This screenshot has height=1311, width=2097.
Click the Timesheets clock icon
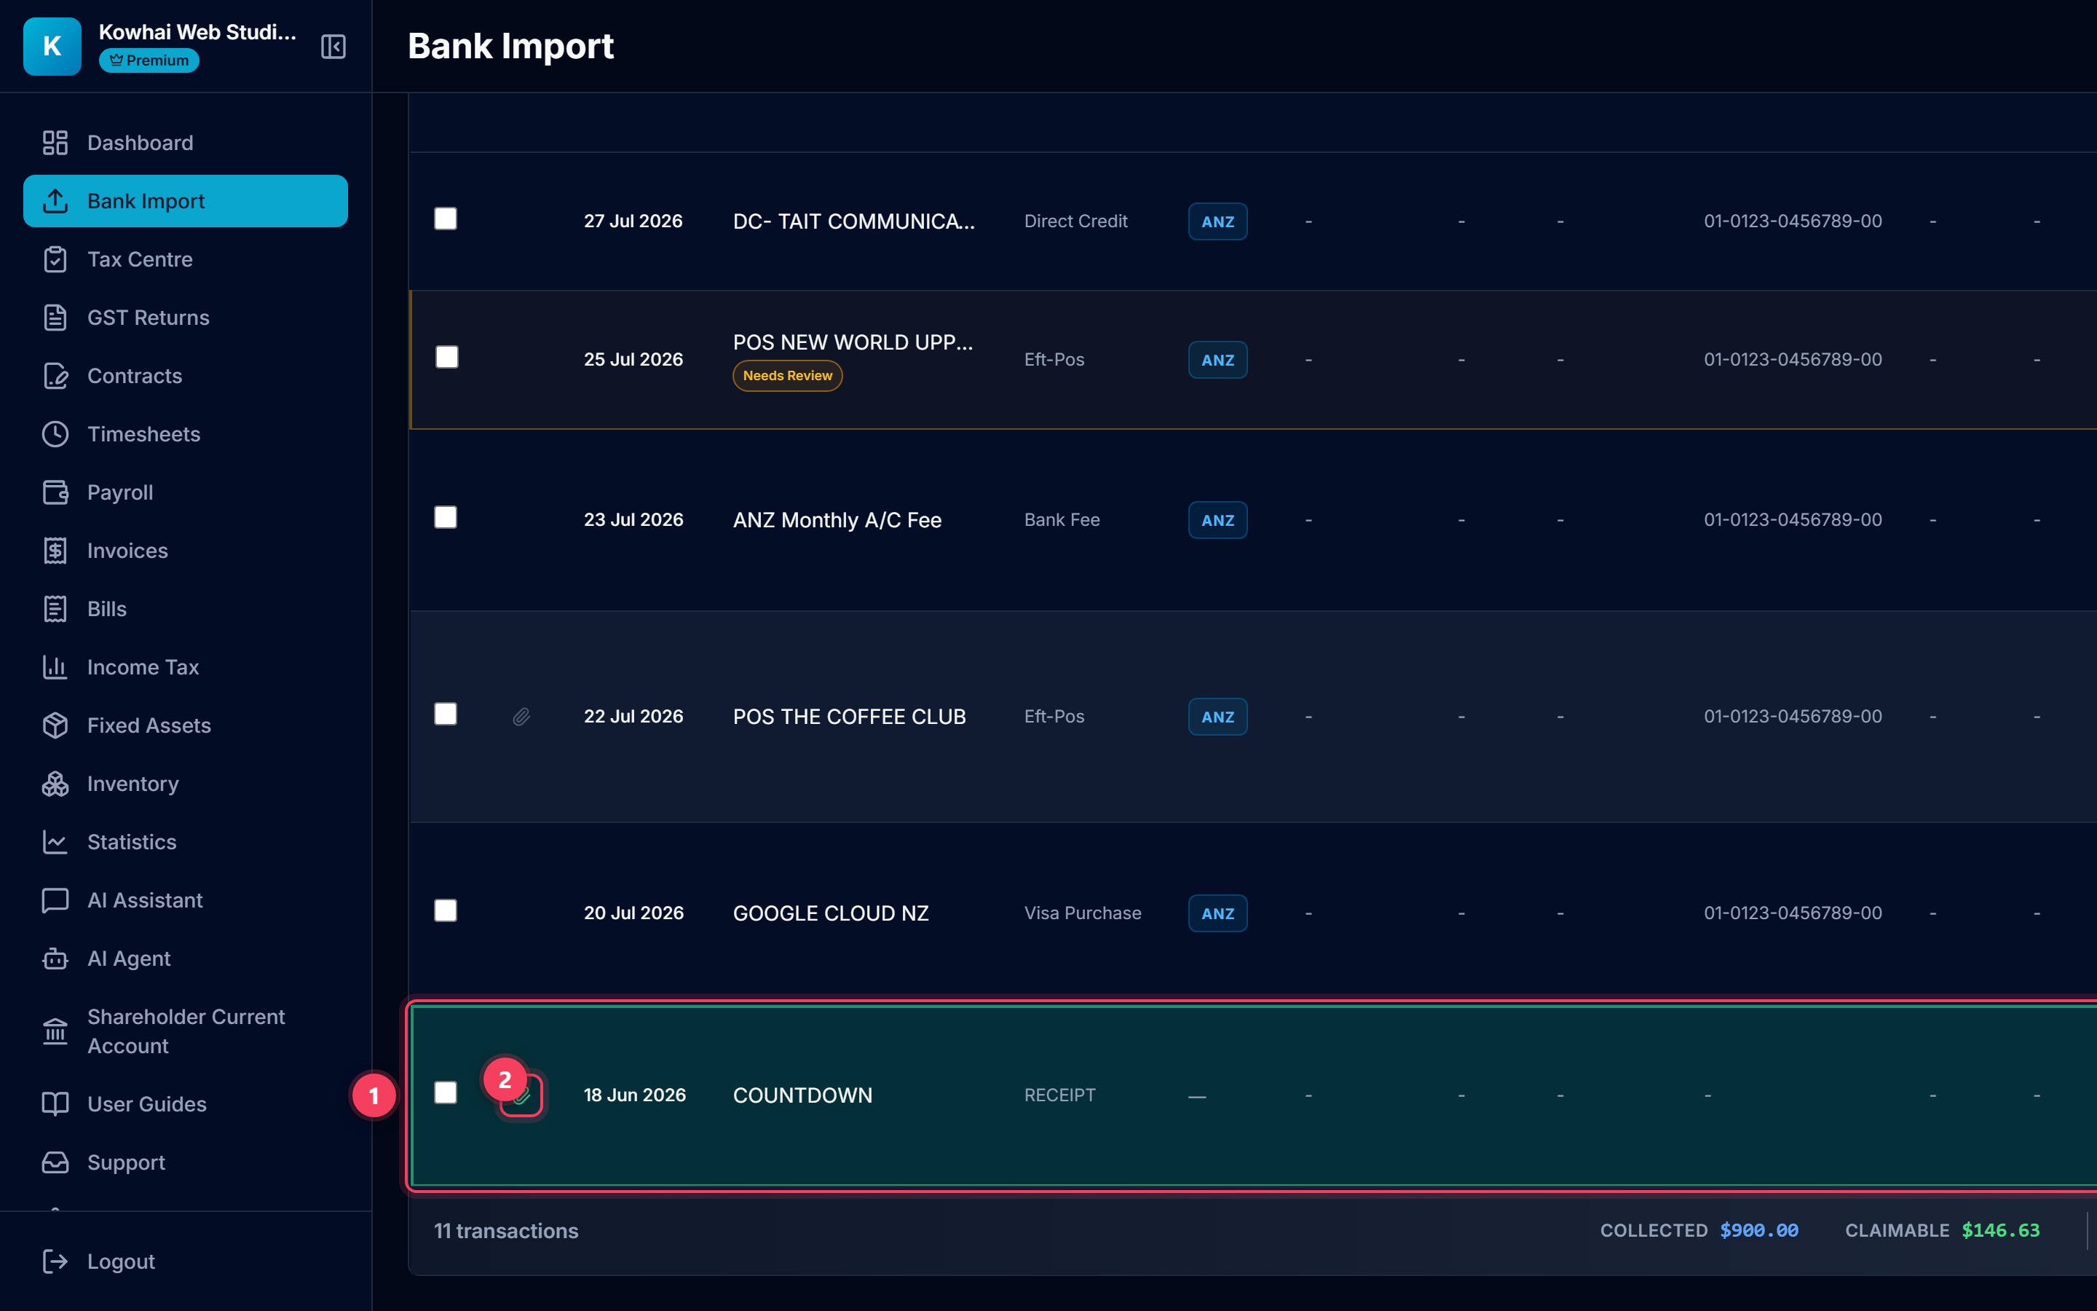coord(55,433)
